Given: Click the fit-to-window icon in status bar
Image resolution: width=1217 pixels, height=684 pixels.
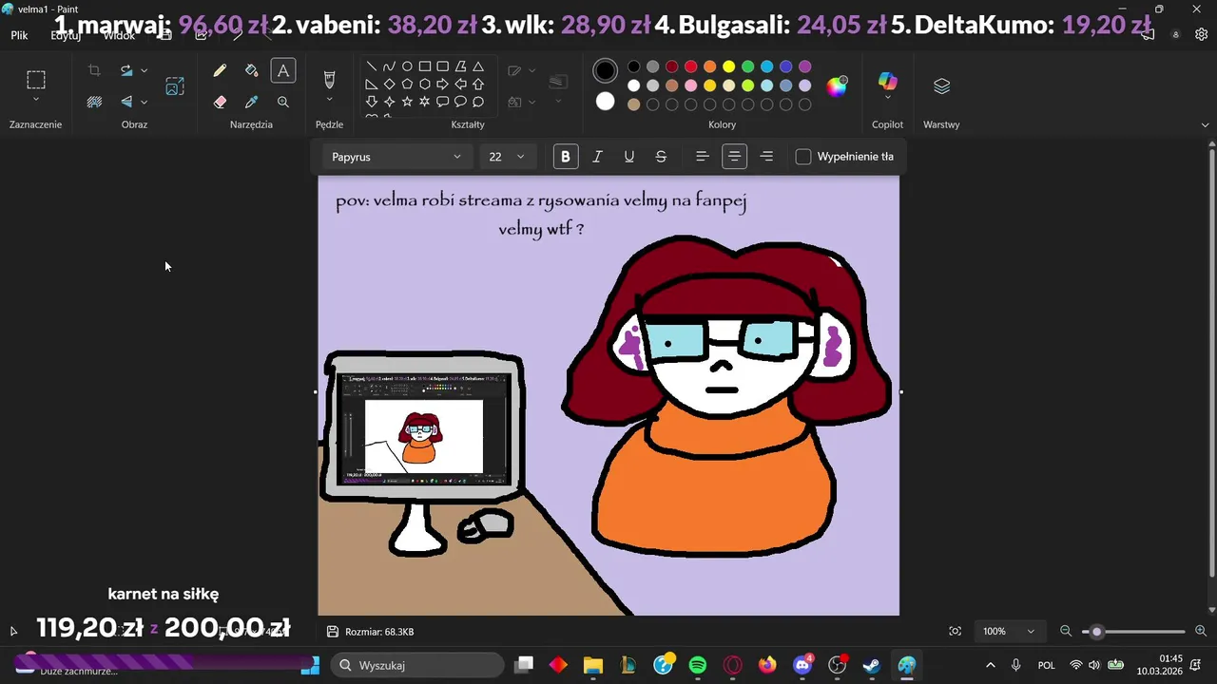Looking at the screenshot, I should (955, 632).
